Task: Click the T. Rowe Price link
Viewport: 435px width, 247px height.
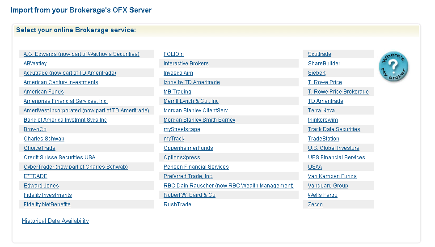Action: [325, 82]
